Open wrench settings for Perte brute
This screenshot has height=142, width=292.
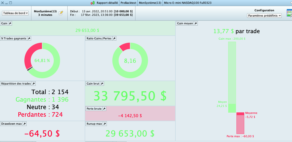104,109
